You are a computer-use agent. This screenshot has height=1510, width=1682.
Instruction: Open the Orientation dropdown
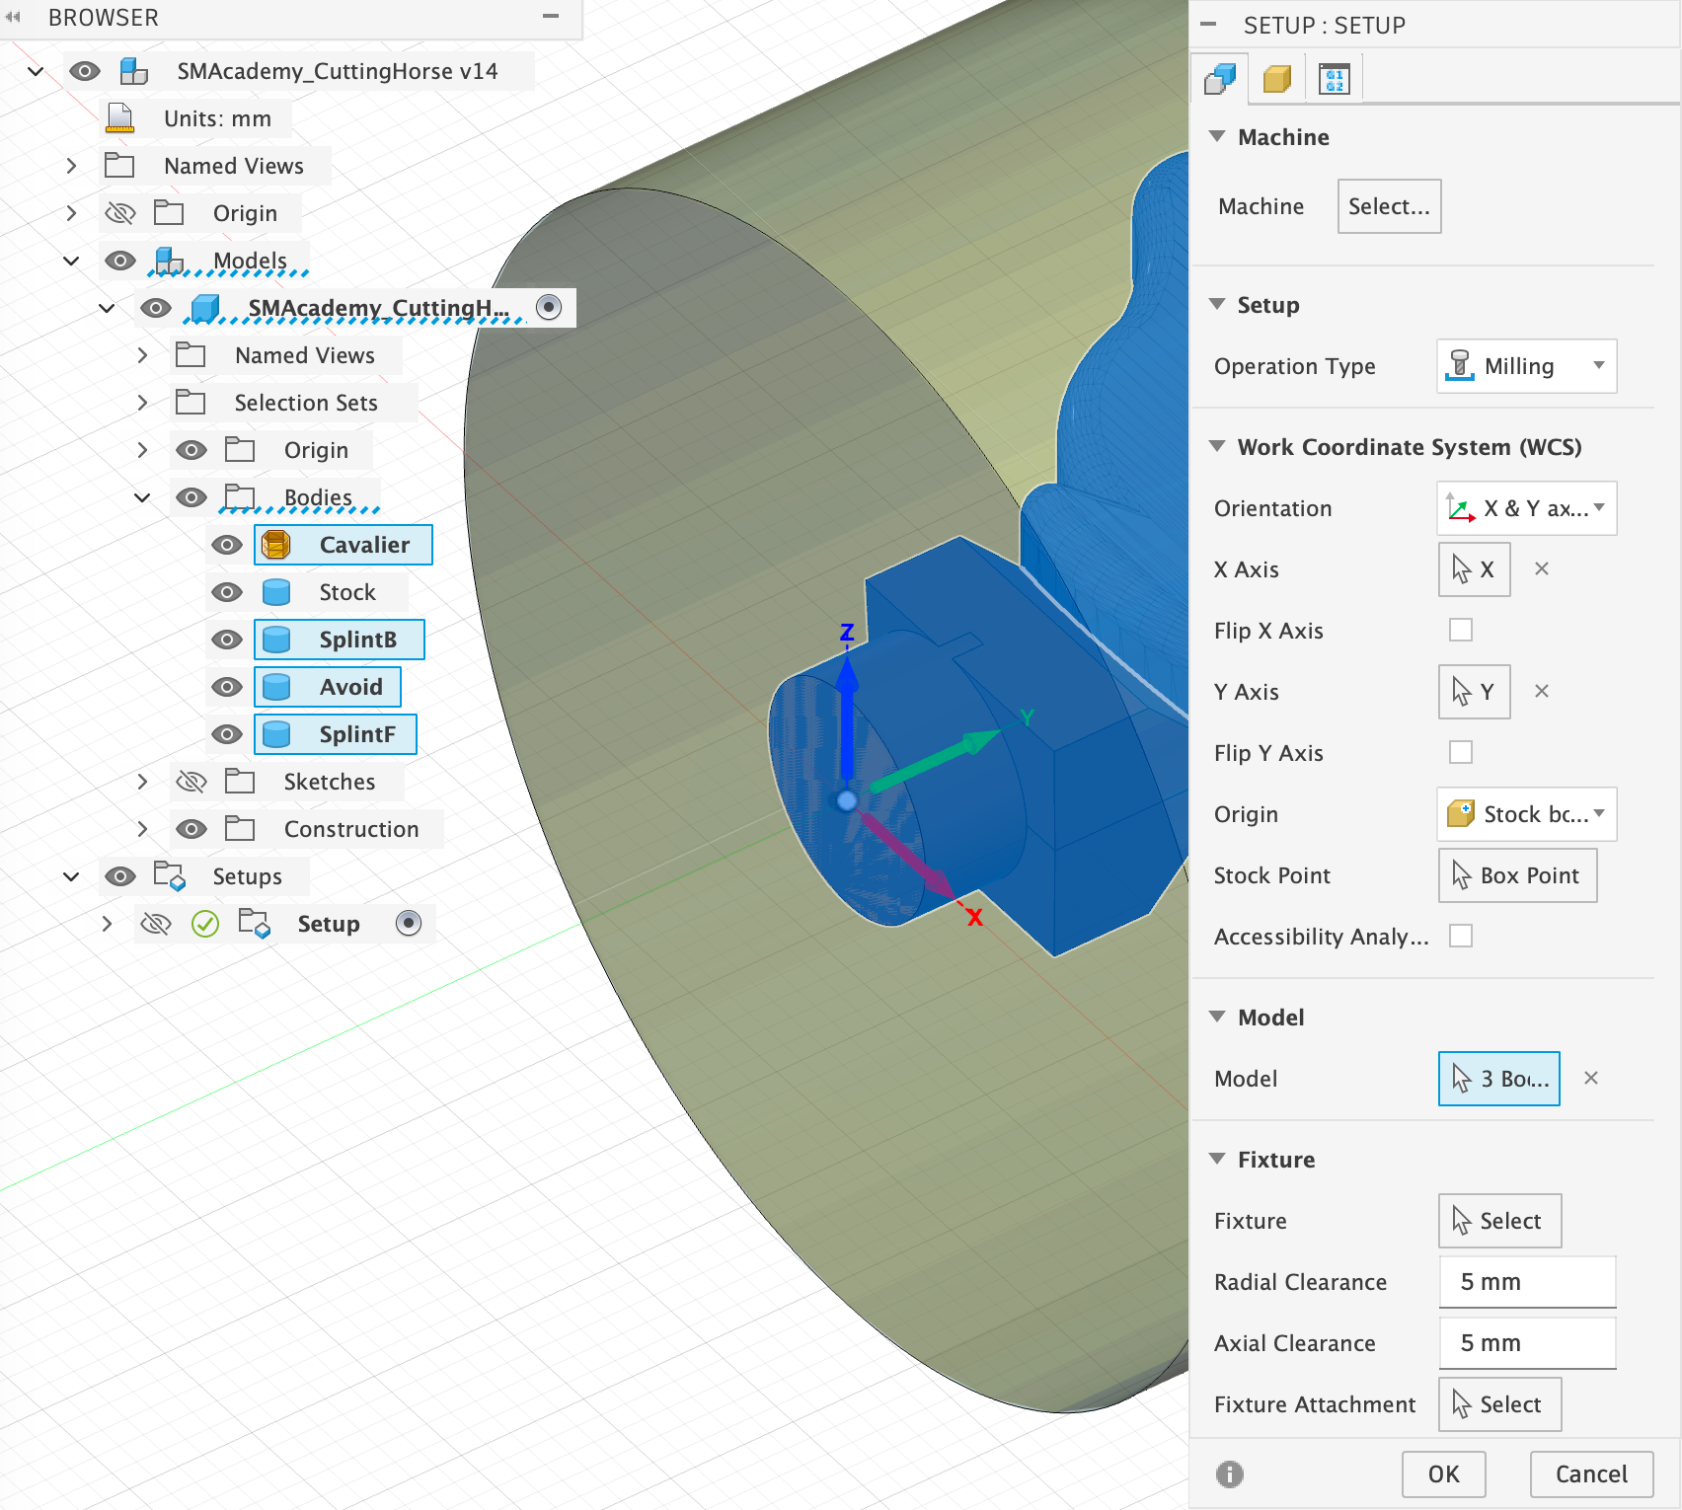pyautogui.click(x=1526, y=508)
